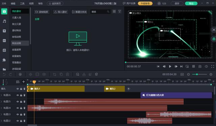This screenshot has height=126, width=216.
Task: Open the puzzle piece plugins panel
Action: coord(4,60)
